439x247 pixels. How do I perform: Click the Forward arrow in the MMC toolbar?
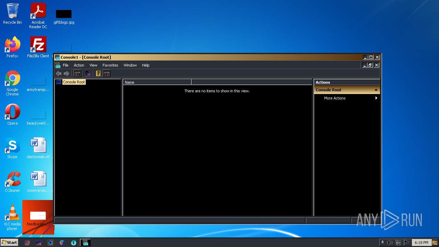(x=67, y=73)
